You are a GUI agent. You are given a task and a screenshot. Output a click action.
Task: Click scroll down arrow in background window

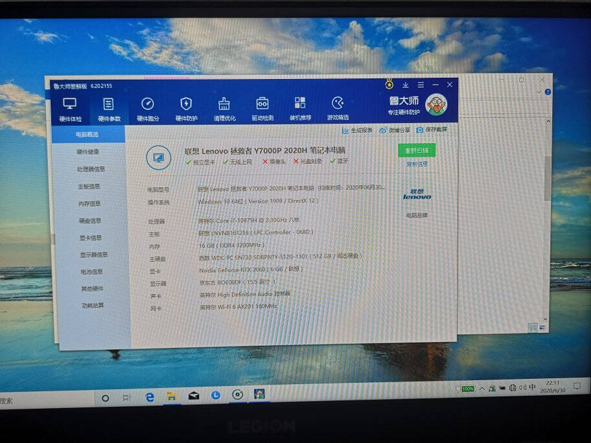click(x=544, y=319)
